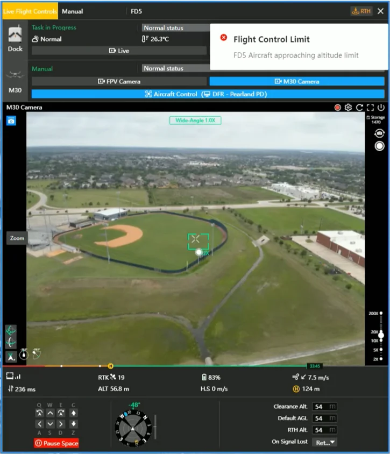Open camera settings gear icon

click(x=349, y=108)
